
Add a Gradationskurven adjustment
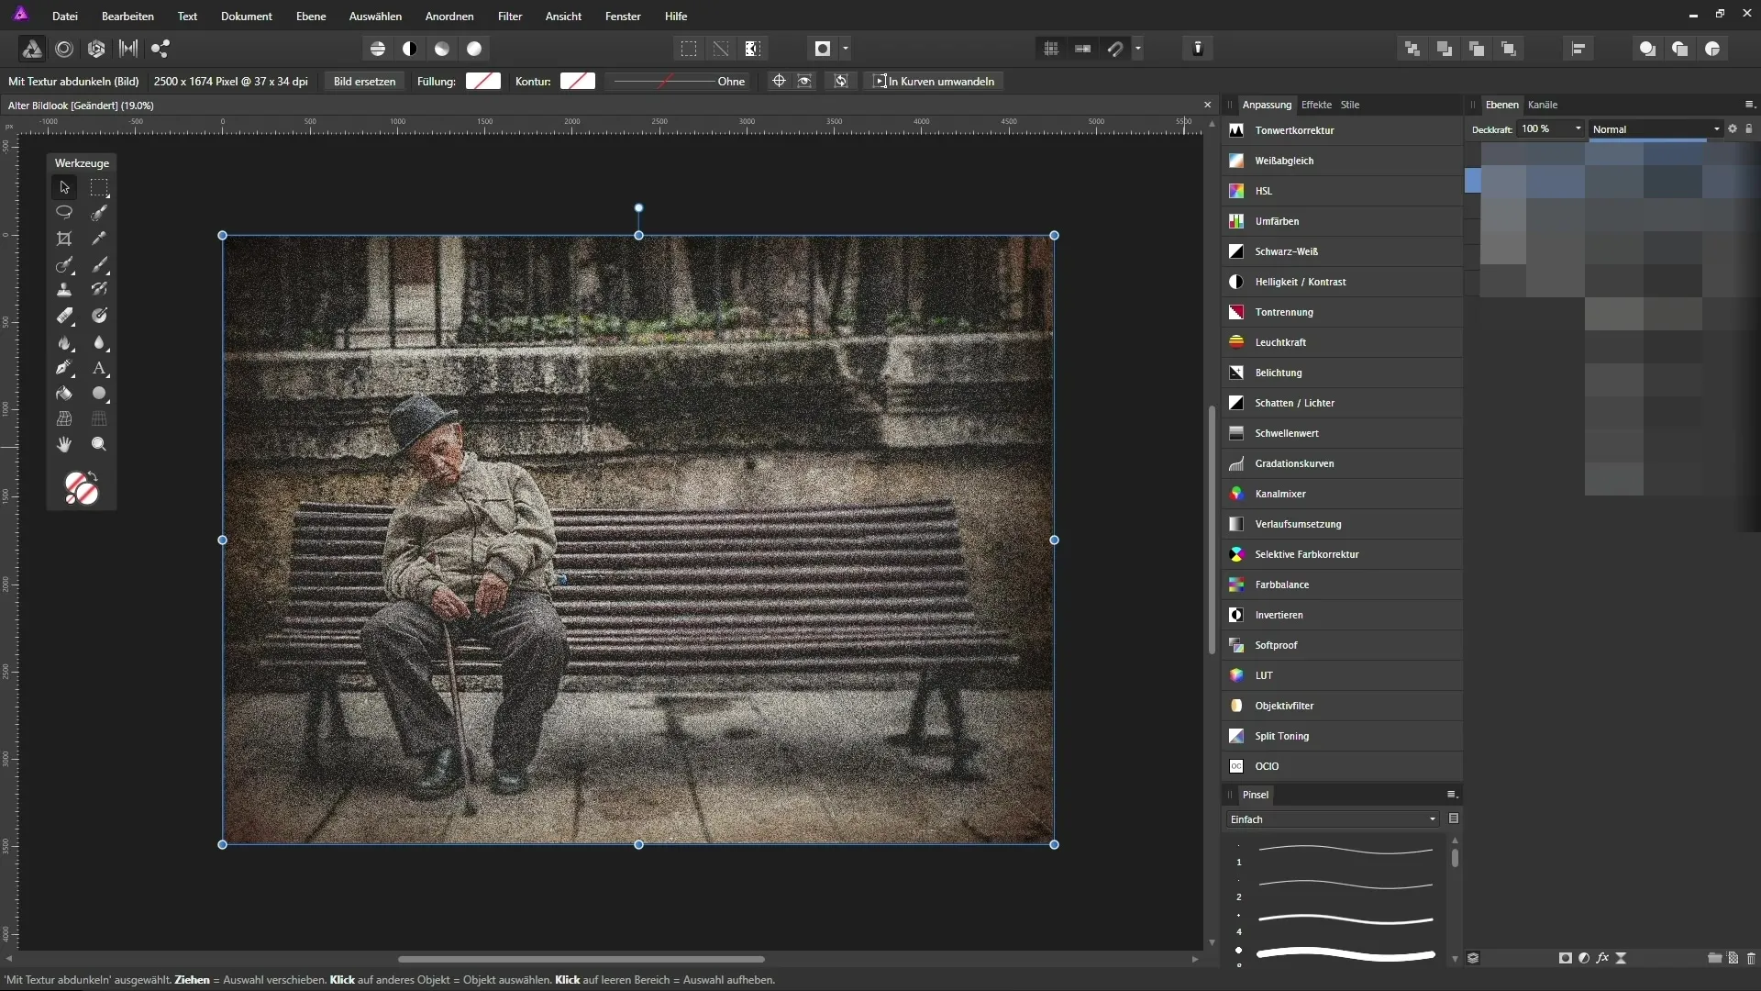[1343, 463]
